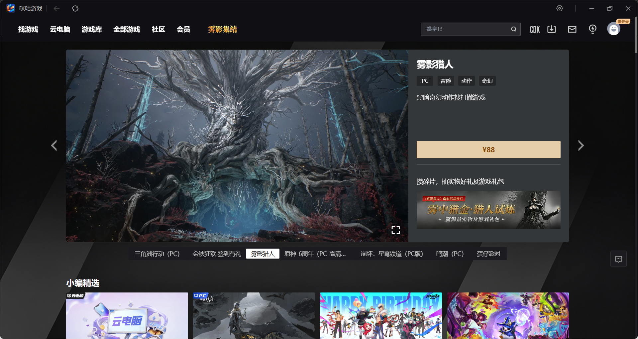Open the 找游戏 tab

28,29
